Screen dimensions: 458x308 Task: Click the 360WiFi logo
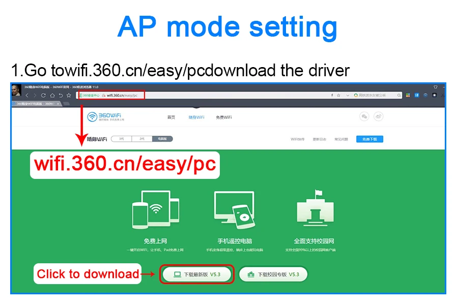pyautogui.click(x=106, y=117)
